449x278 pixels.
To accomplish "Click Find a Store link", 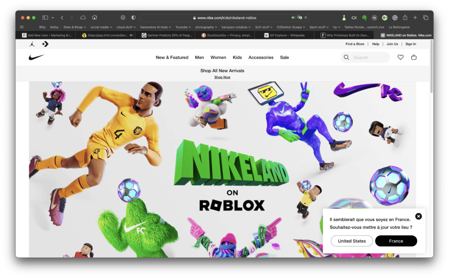I will (x=355, y=44).
